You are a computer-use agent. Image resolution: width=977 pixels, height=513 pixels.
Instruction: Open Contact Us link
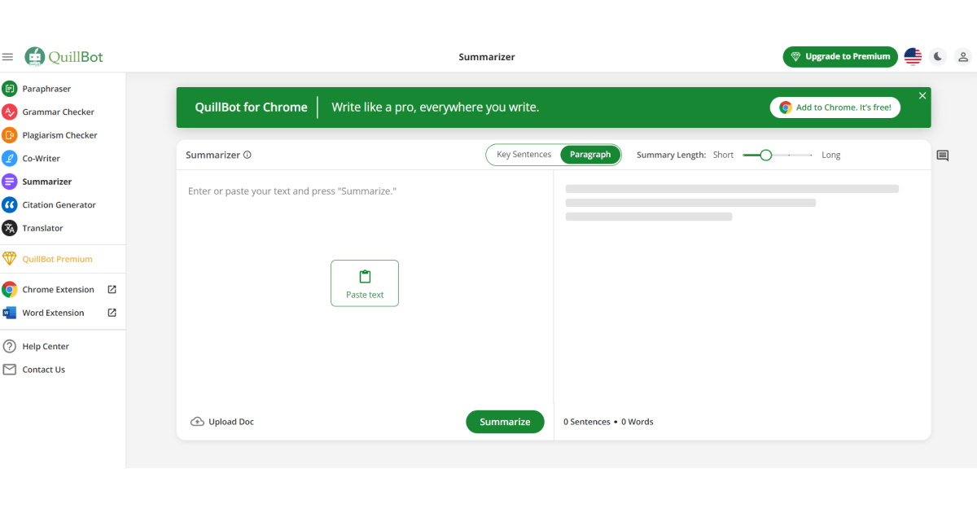pos(44,370)
